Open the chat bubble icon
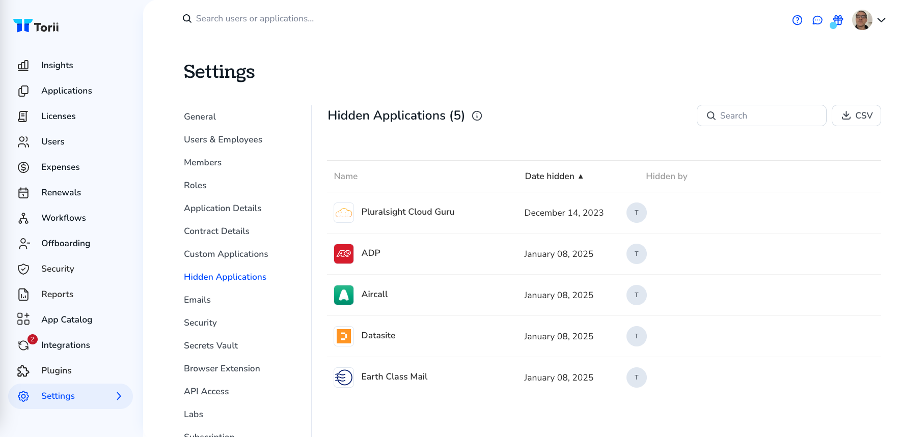Image resolution: width=901 pixels, height=437 pixels. pyautogui.click(x=817, y=20)
